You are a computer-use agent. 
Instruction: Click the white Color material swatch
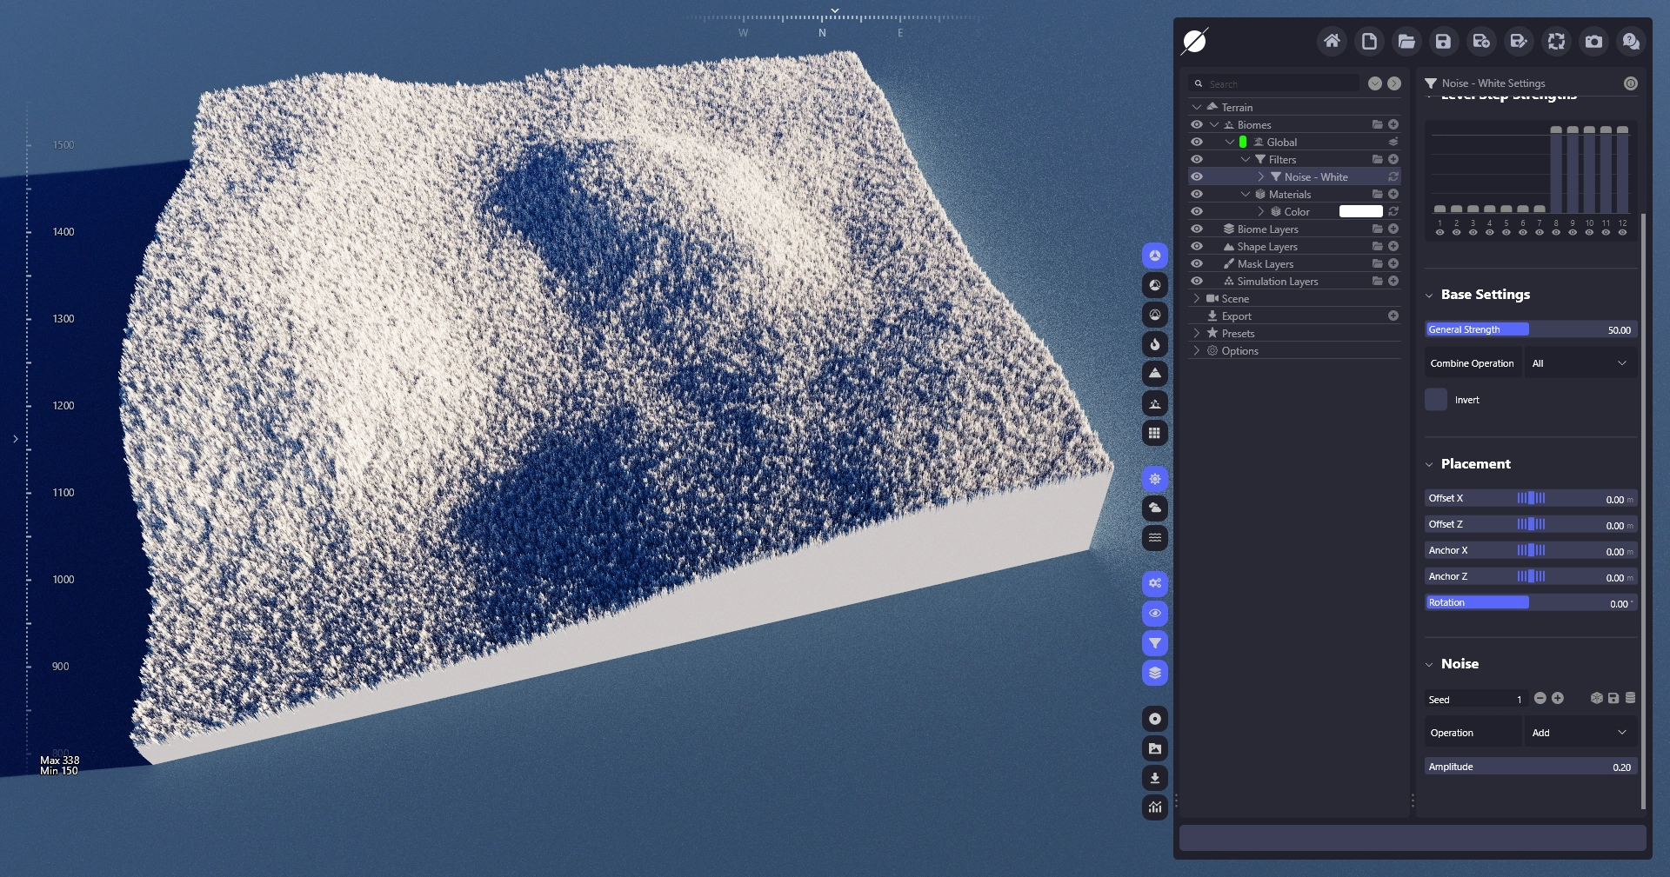click(x=1360, y=211)
